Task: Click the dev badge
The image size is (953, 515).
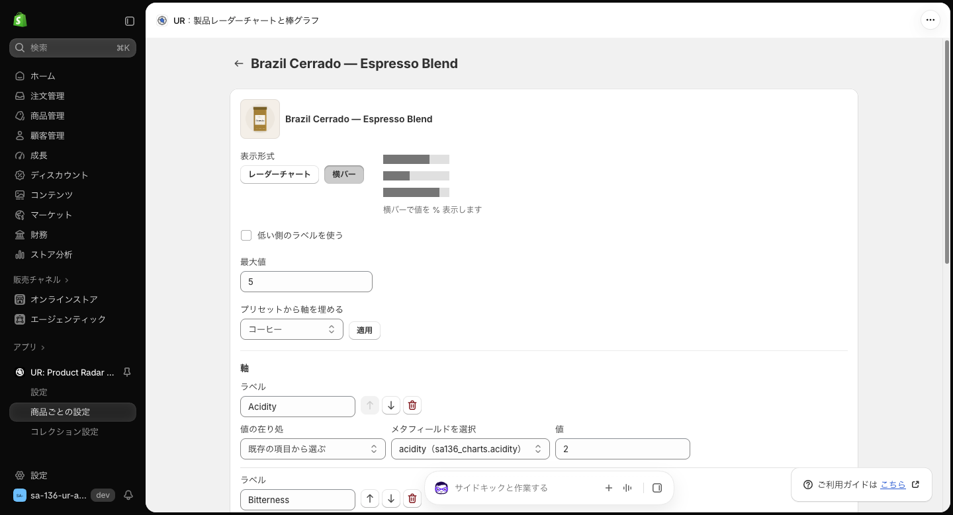Action: pyautogui.click(x=103, y=495)
